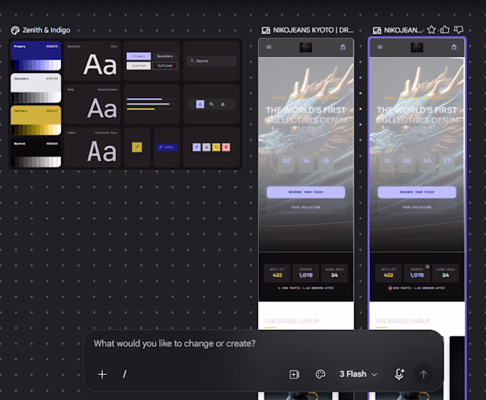Click logo thumbnail in selected right screen header
The image size is (486, 400).
(x=417, y=47)
